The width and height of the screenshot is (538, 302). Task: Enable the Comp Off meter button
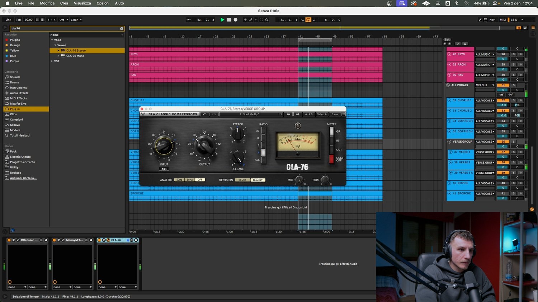pyautogui.click(x=331, y=159)
